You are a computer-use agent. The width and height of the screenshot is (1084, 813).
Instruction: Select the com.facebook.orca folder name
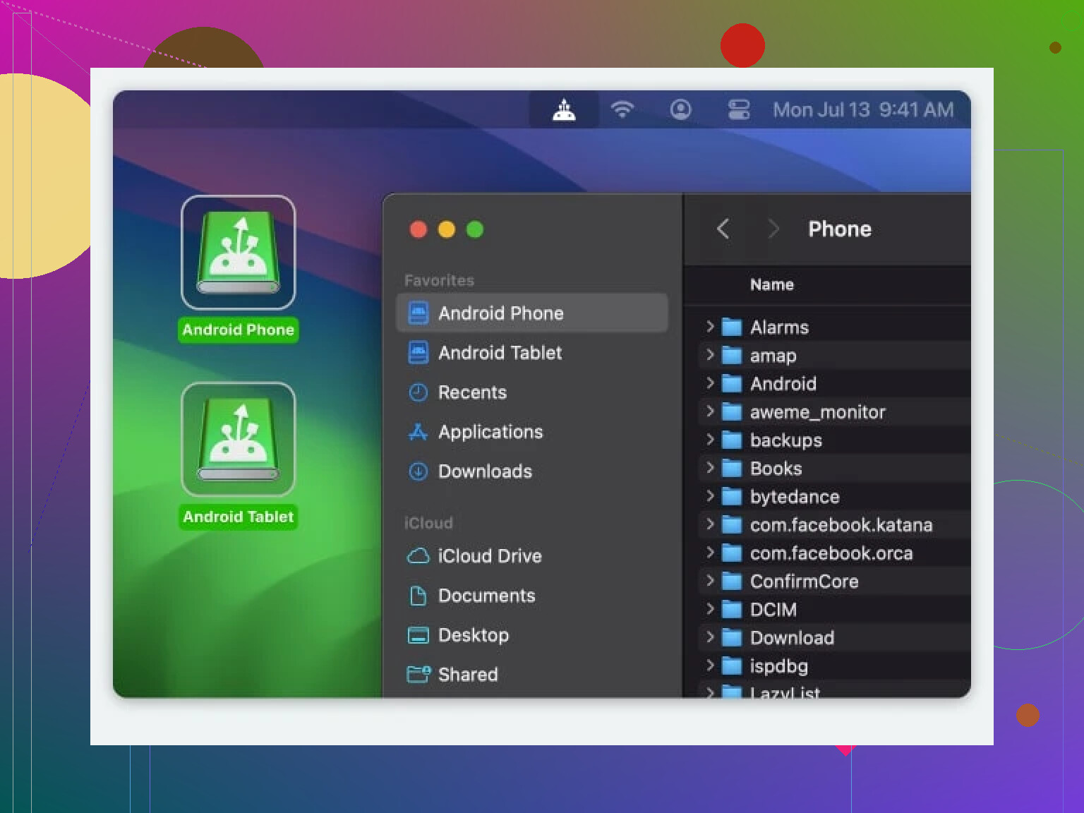(831, 553)
